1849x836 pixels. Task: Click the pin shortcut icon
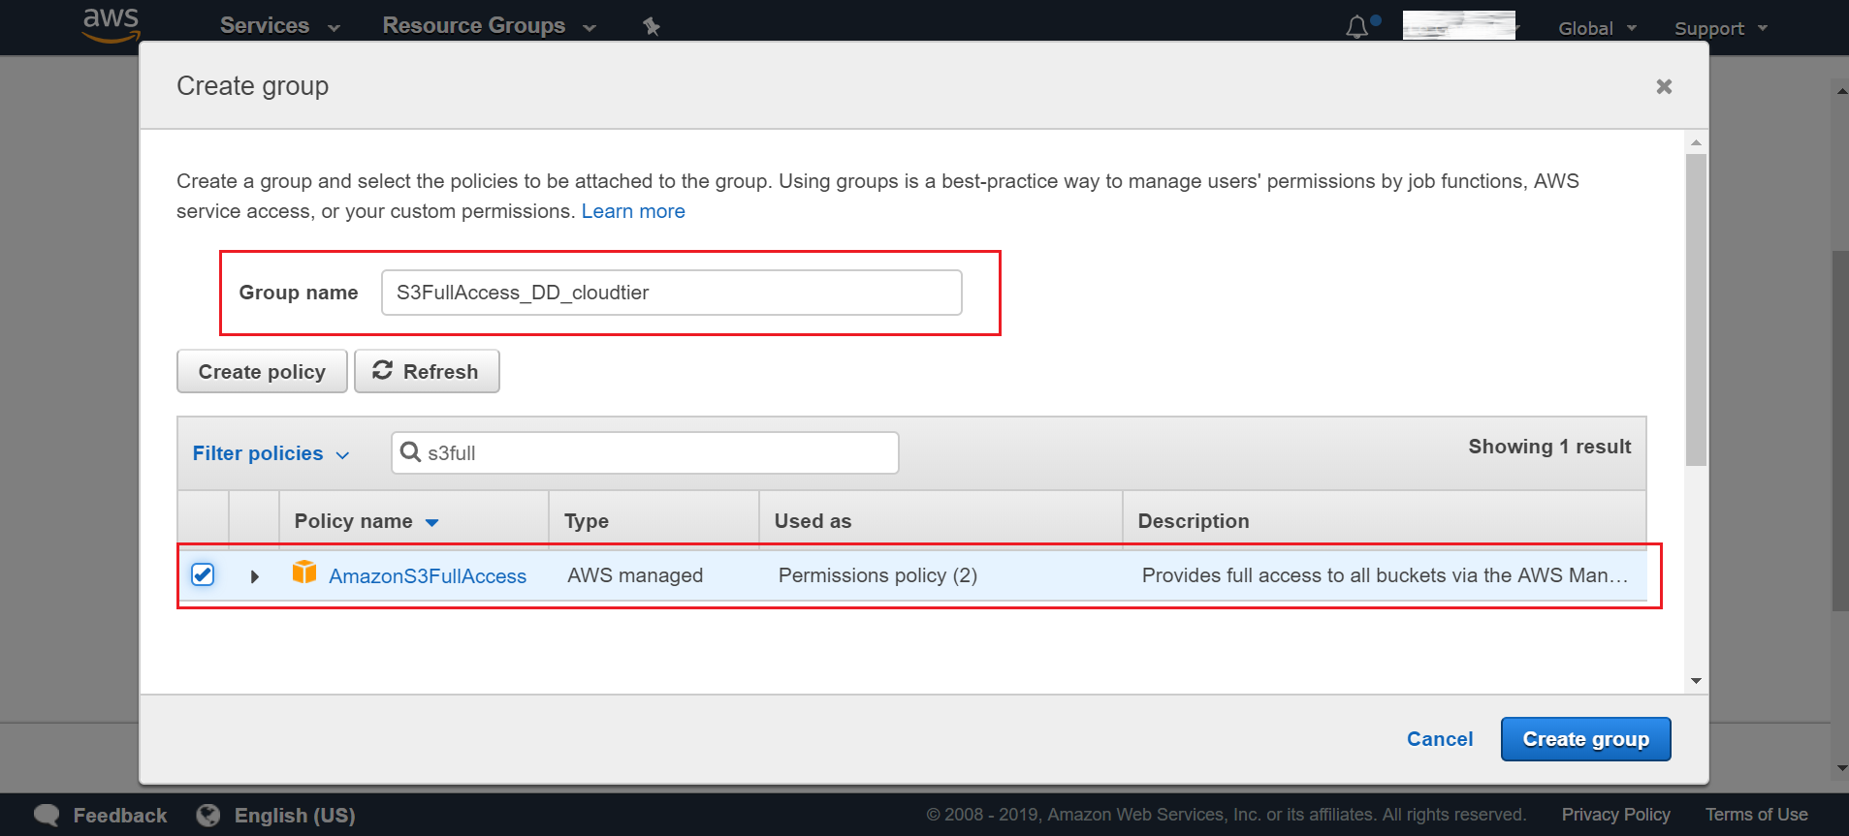pos(652,26)
